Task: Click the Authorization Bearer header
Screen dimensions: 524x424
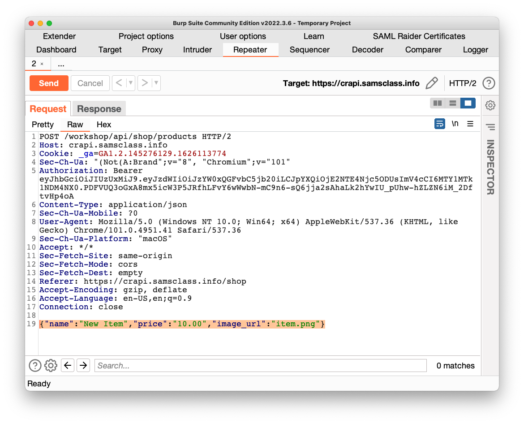Action: pos(91,170)
